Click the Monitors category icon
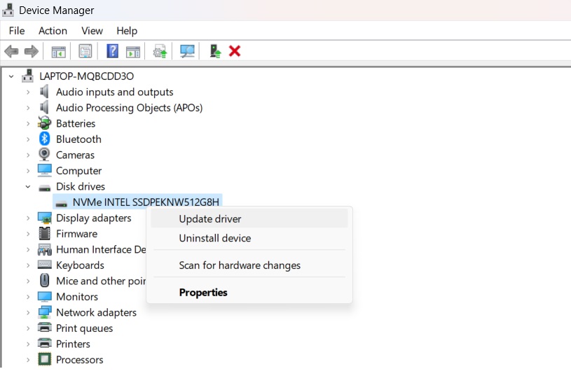This screenshot has width=571, height=376. click(44, 296)
